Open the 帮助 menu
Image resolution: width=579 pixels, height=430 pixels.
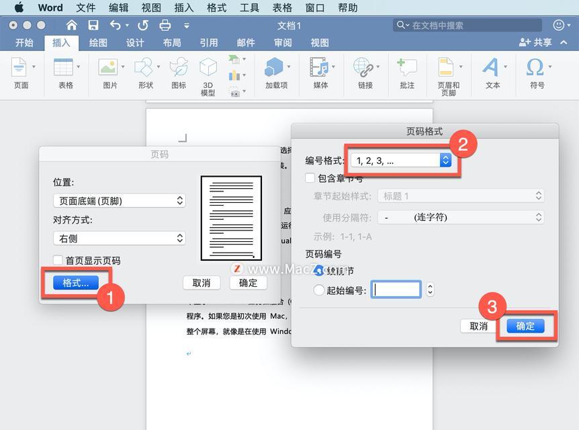(x=347, y=8)
